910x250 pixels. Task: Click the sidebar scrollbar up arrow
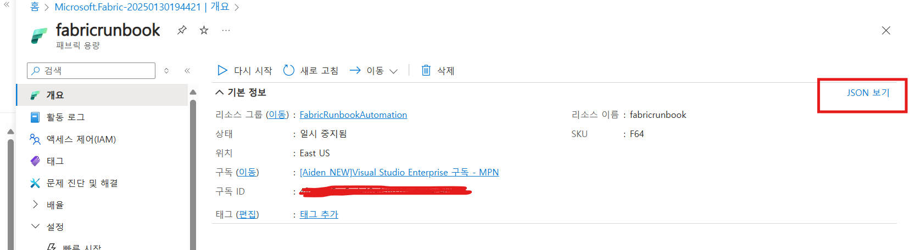pos(193,92)
